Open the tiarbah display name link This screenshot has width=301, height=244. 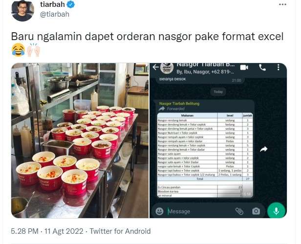click(52, 4)
